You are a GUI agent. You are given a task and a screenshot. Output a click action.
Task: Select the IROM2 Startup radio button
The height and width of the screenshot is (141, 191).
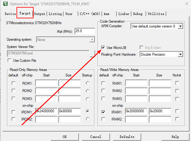click(87, 119)
